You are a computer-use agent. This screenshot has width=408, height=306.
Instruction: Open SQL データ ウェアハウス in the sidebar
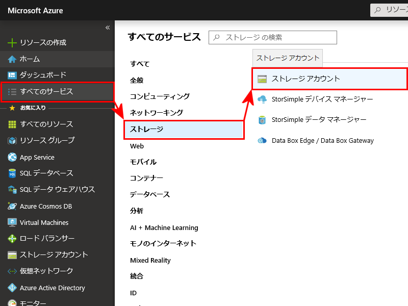(57, 190)
